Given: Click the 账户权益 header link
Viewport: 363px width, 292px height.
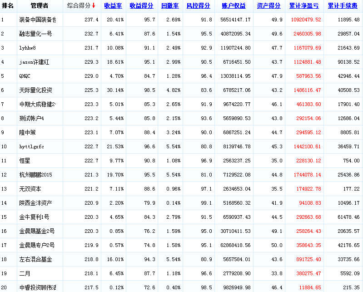Looking at the screenshot, I should tap(234, 6).
